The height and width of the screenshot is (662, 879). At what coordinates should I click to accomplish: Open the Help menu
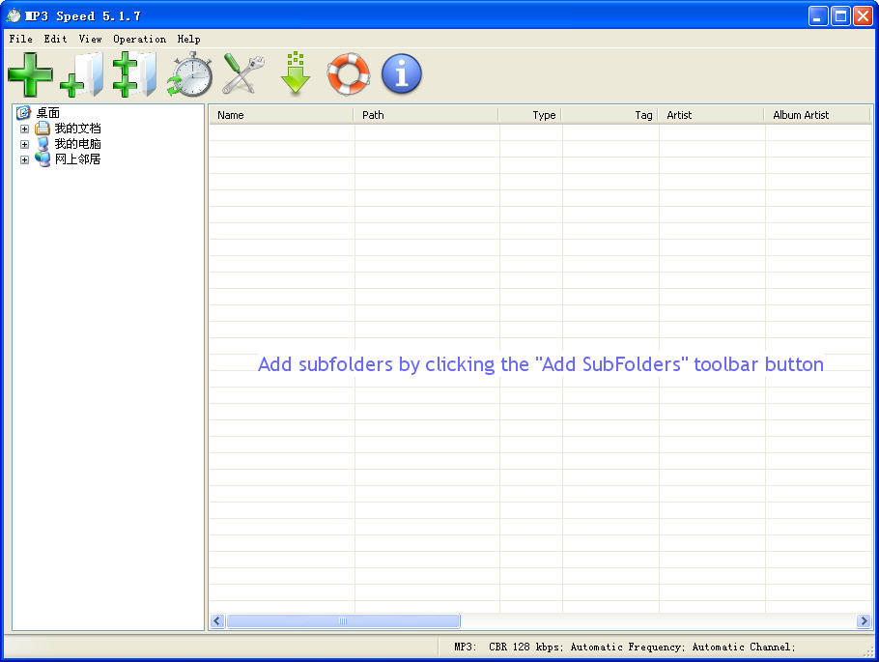189,39
